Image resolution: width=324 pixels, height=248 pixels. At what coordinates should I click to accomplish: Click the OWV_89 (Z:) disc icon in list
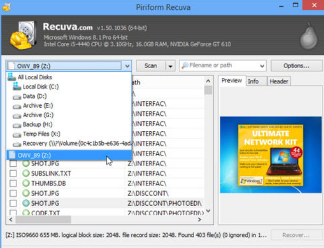pyautogui.click(x=12, y=155)
